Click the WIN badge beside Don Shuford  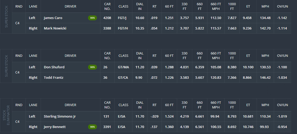pyautogui.click(x=92, y=67)
